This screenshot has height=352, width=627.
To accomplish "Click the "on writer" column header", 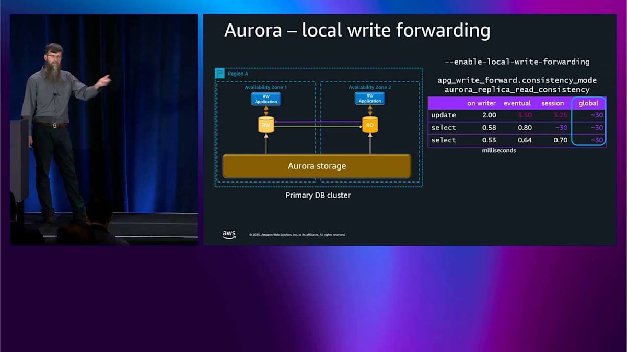I will point(481,103).
